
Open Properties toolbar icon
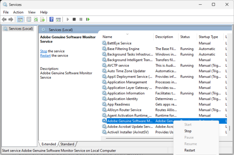coord(29,19)
